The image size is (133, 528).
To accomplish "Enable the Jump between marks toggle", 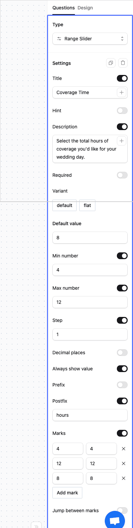I will point(122,511).
